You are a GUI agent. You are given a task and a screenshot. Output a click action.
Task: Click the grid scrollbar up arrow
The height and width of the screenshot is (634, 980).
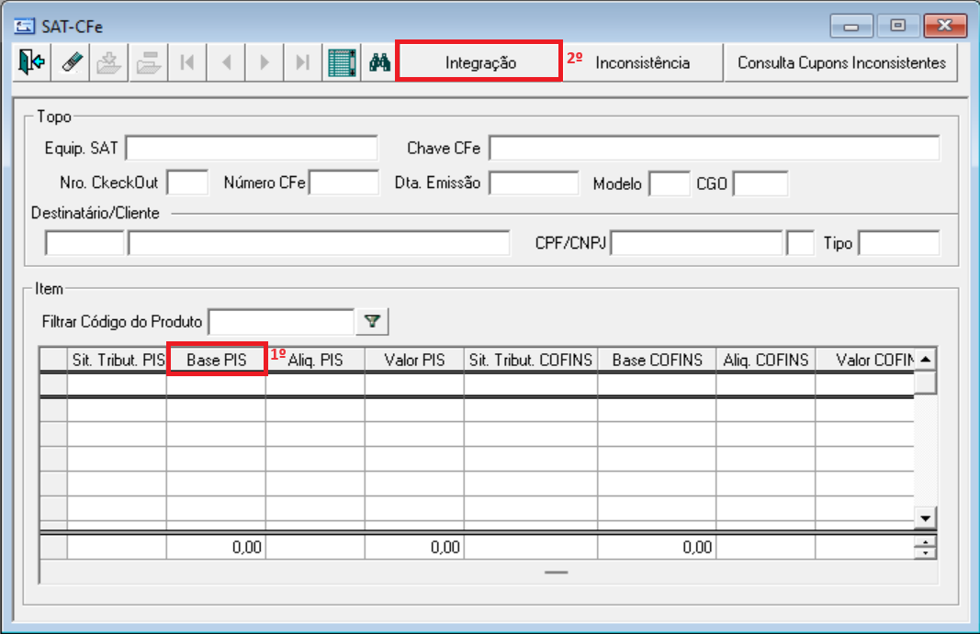(x=926, y=359)
